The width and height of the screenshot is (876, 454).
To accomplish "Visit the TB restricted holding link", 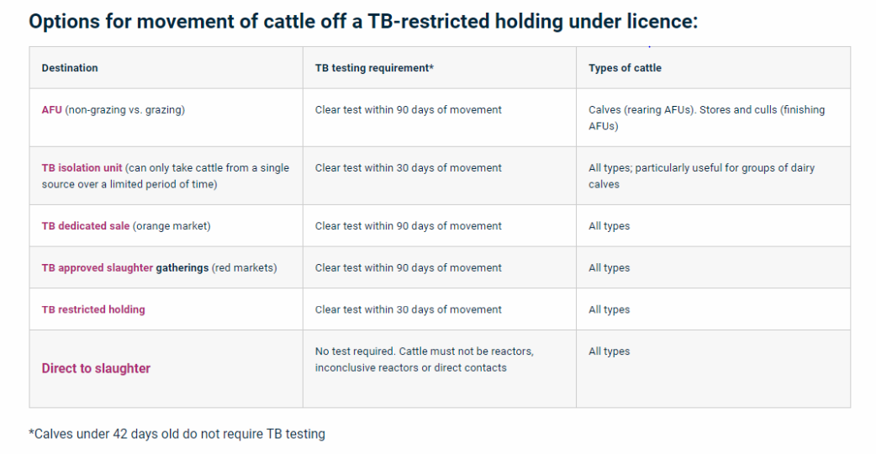I will tap(93, 309).
